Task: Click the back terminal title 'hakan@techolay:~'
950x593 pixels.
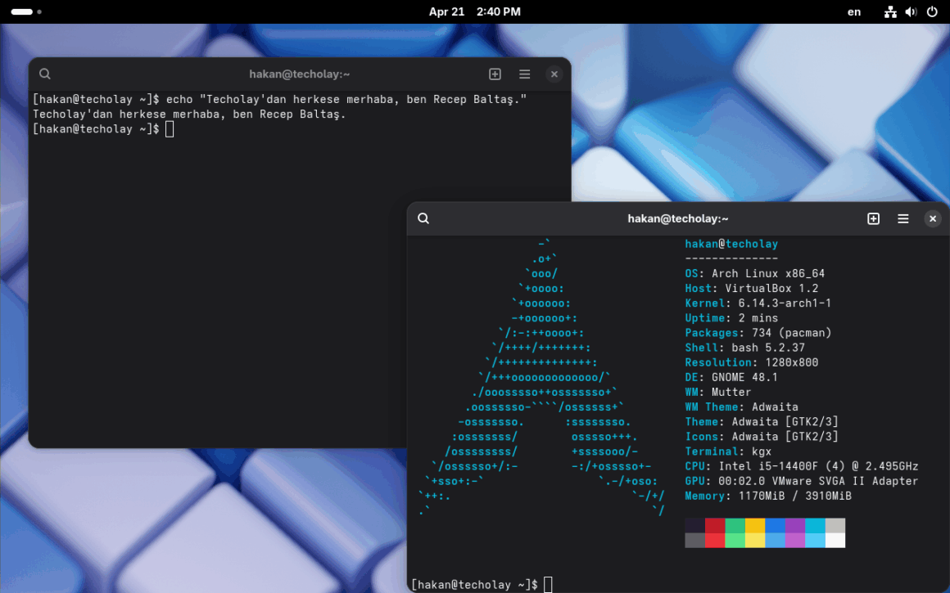Action: click(x=300, y=74)
